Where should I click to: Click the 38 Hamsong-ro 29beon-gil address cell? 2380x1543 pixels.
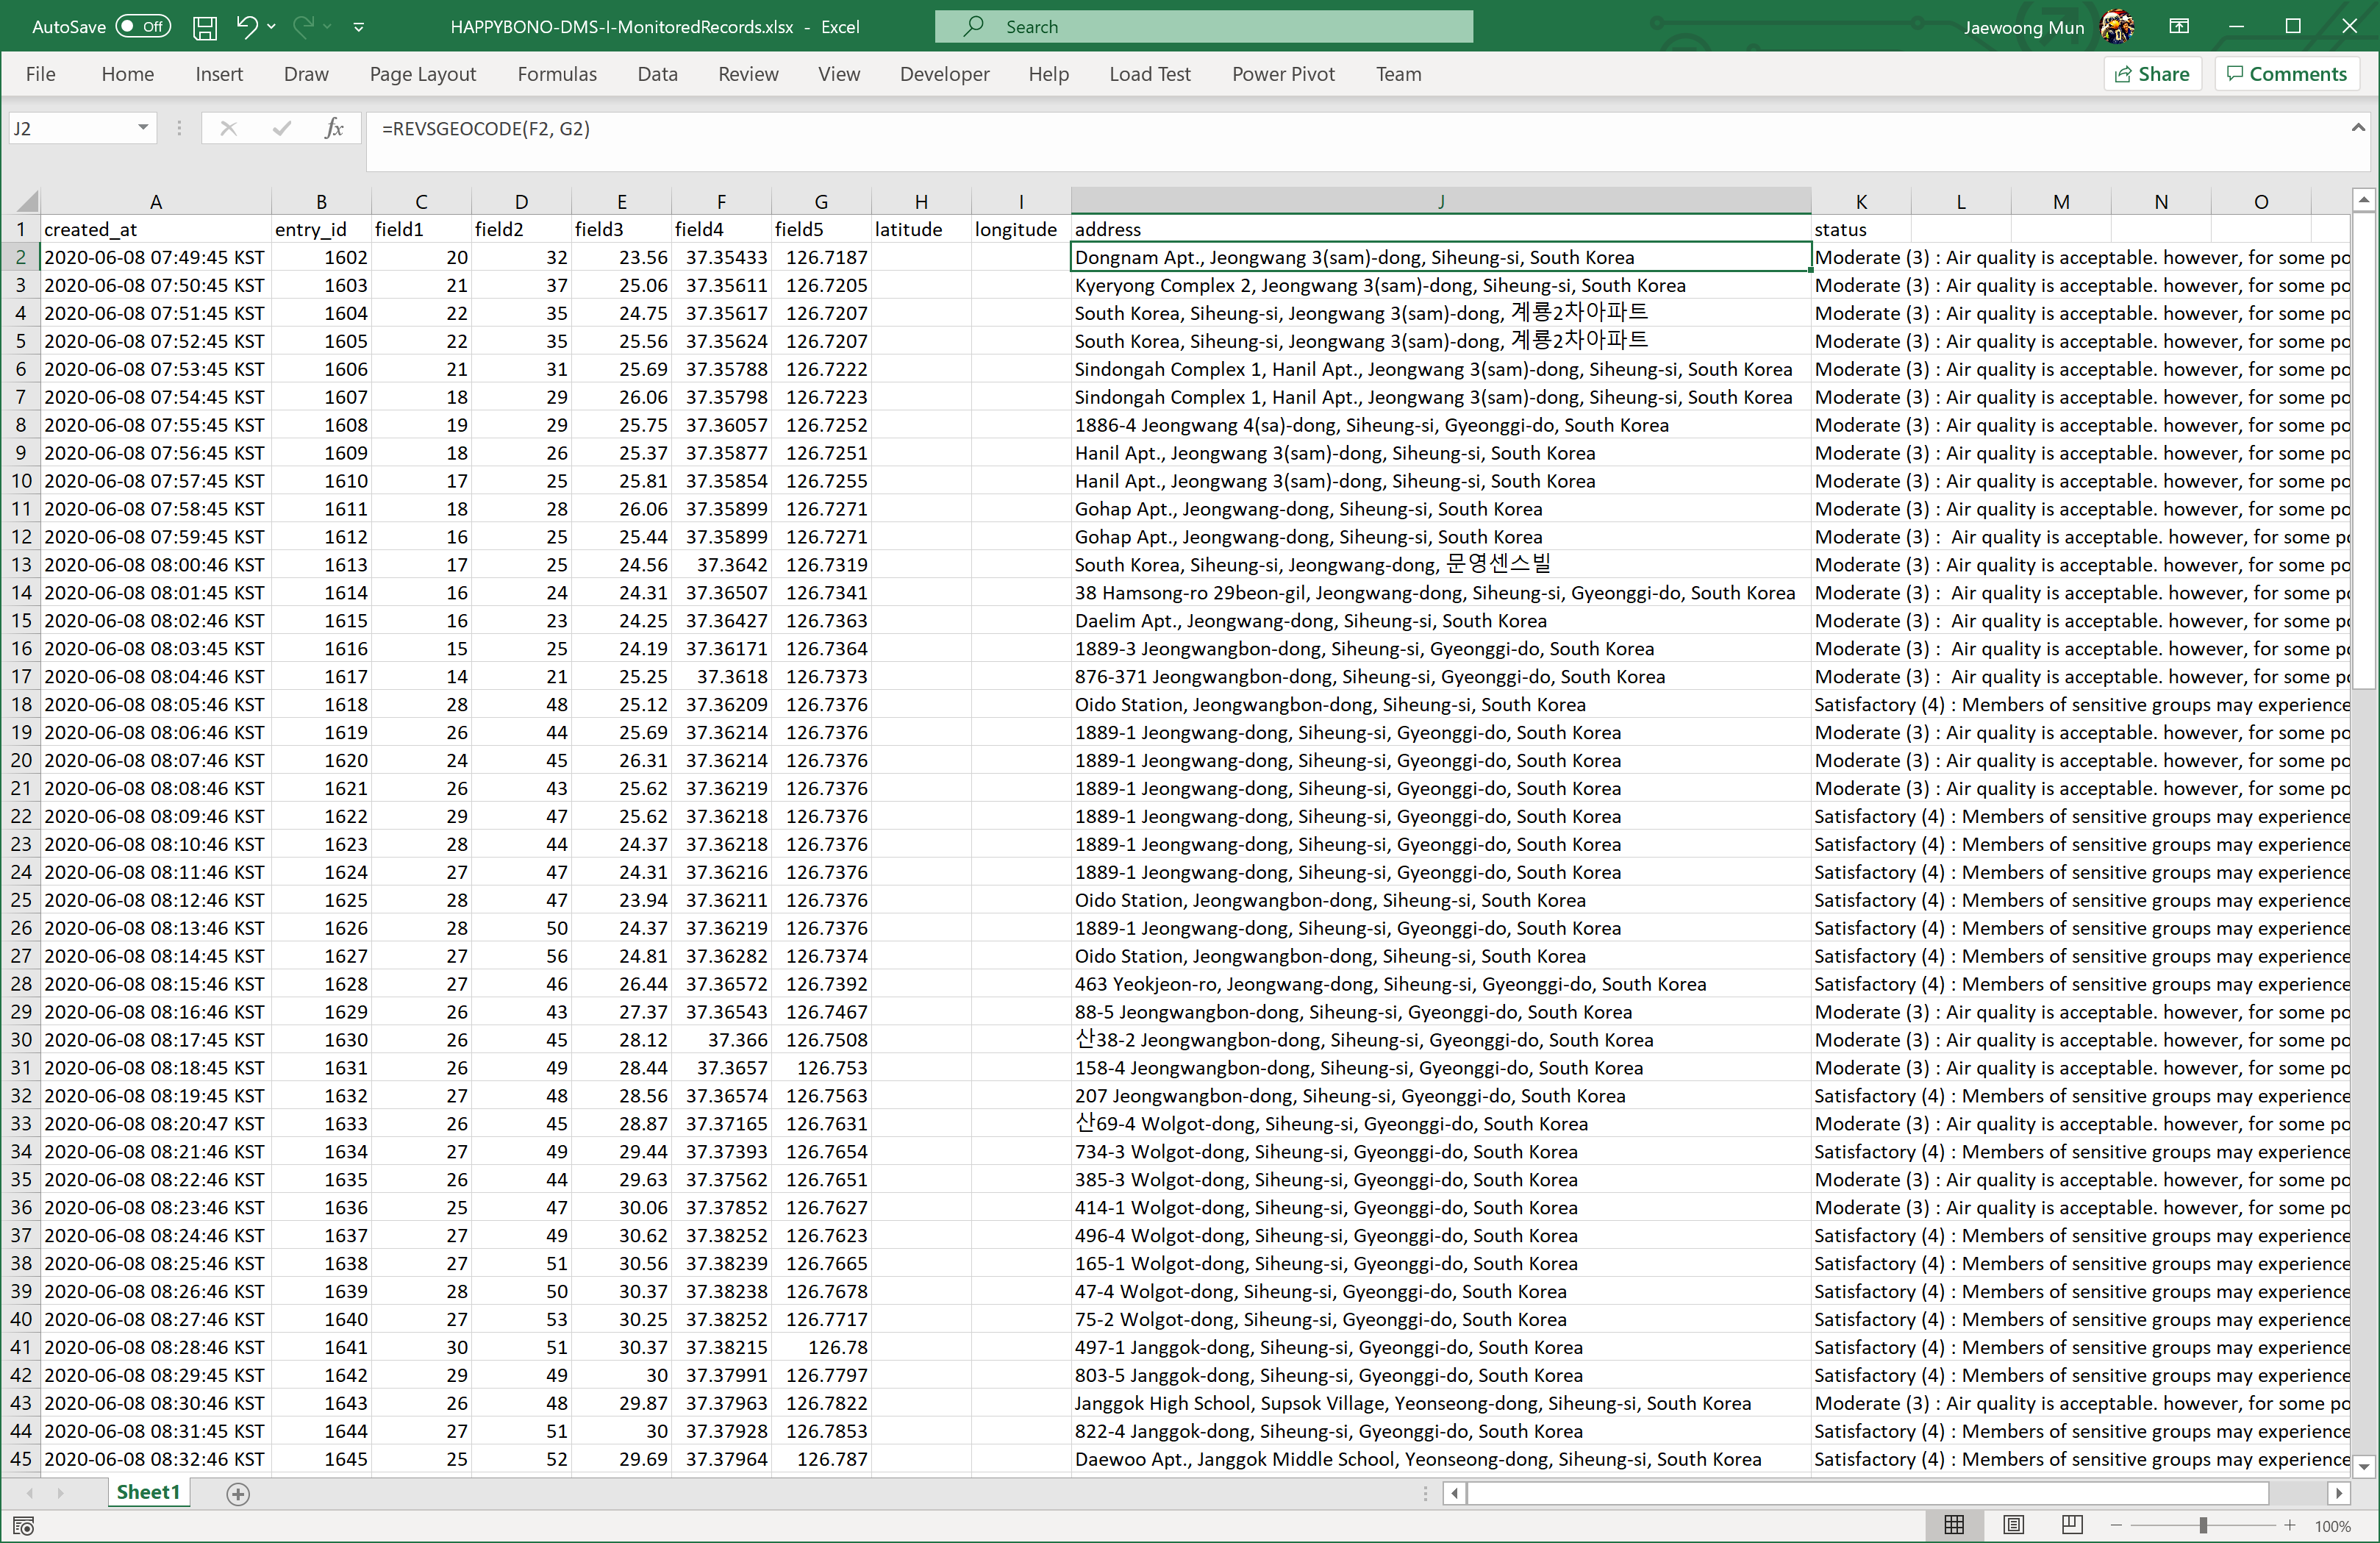pyautogui.click(x=1440, y=593)
